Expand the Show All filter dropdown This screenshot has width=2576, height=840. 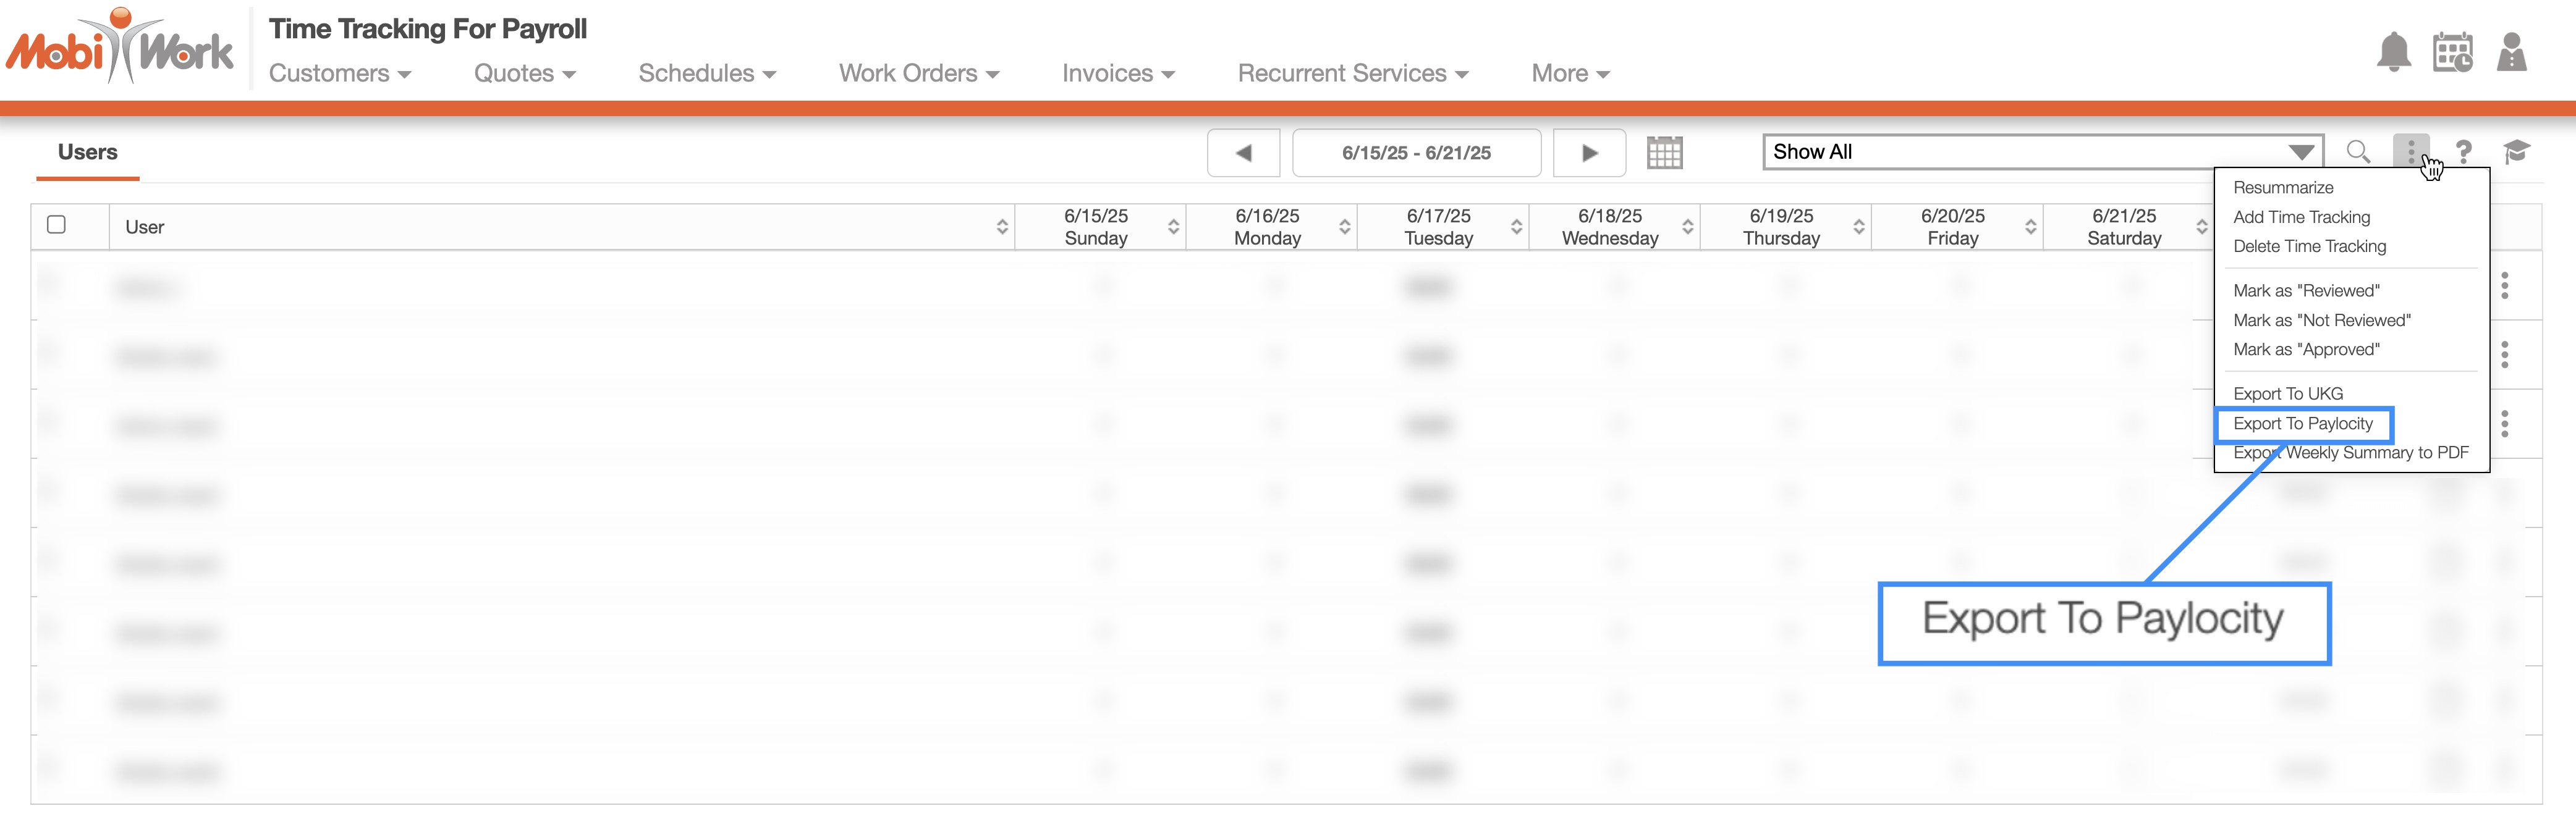(2301, 152)
